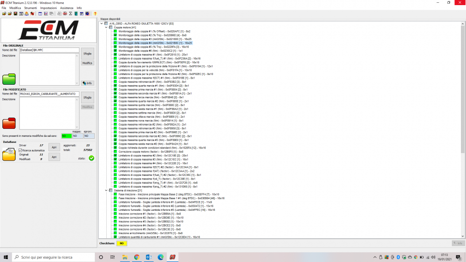Screen dimensions: 466x262
Task: Toggle checkbox for Limitatore di coppia massima #3
Action: click(115, 159)
